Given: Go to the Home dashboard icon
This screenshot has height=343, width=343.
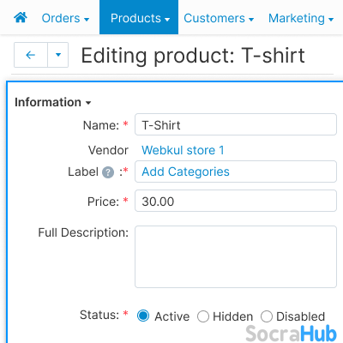Looking at the screenshot, I should pyautogui.click(x=21, y=18).
